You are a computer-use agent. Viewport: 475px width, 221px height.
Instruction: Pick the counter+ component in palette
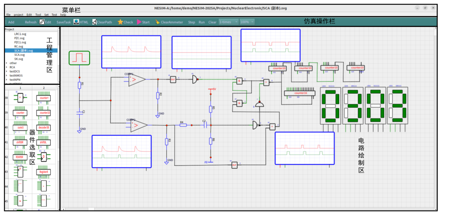(x=44, y=98)
